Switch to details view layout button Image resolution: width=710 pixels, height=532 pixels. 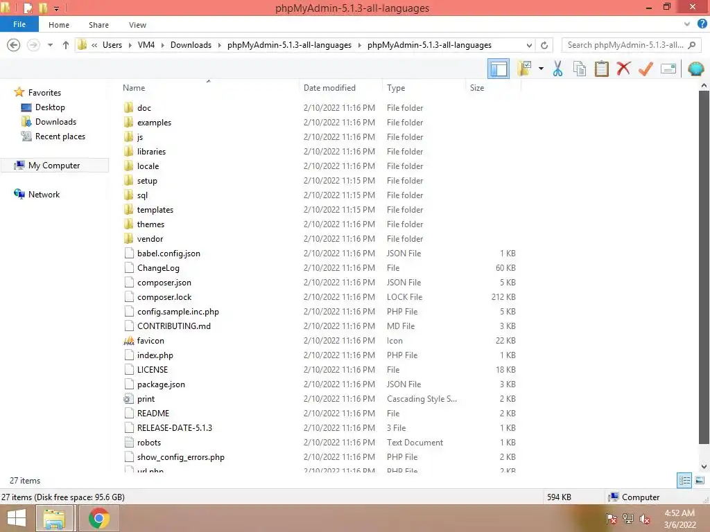pos(684,481)
